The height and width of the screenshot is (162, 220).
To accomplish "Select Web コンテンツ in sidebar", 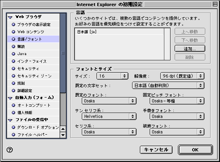I will click(34, 32).
